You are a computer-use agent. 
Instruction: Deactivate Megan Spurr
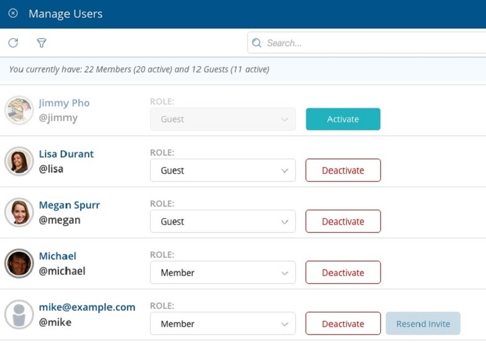(343, 221)
